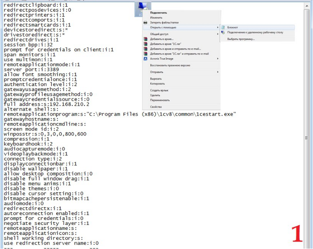Image resolution: width=313 pixels, height=249 pixels.
Task: Click the Блокнот (Notepad) icon in submenu
Action: (223, 27)
